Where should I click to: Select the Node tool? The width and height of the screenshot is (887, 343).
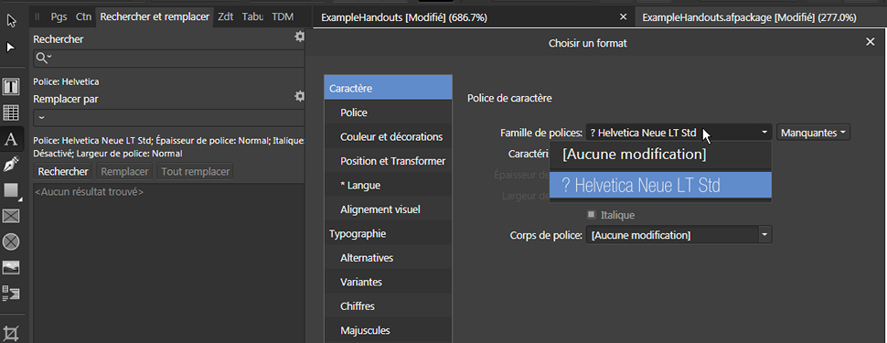(x=11, y=48)
